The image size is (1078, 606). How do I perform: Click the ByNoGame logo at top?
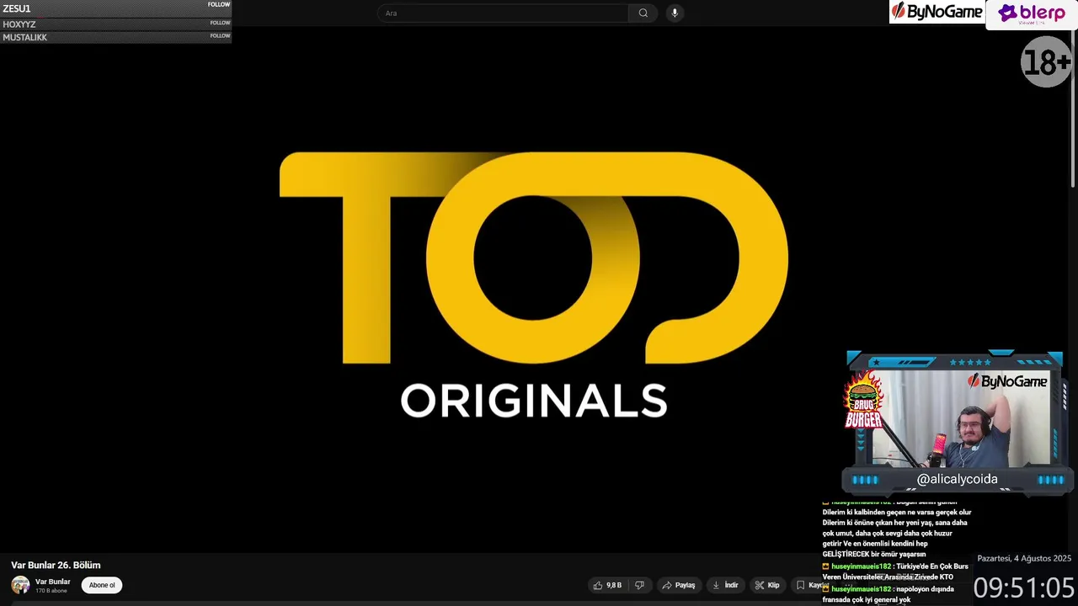[937, 12]
